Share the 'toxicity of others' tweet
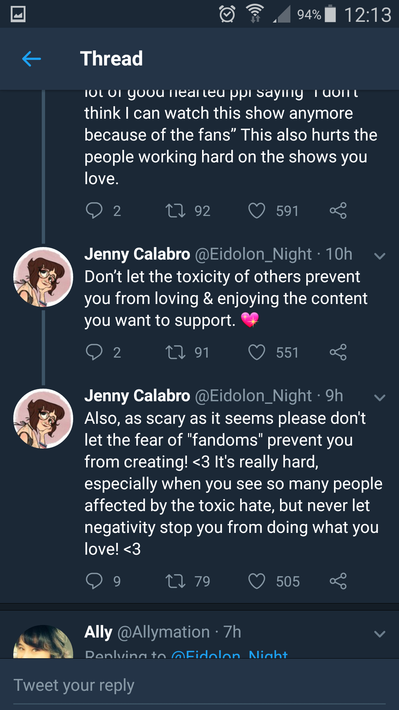This screenshot has height=710, width=399. [338, 352]
